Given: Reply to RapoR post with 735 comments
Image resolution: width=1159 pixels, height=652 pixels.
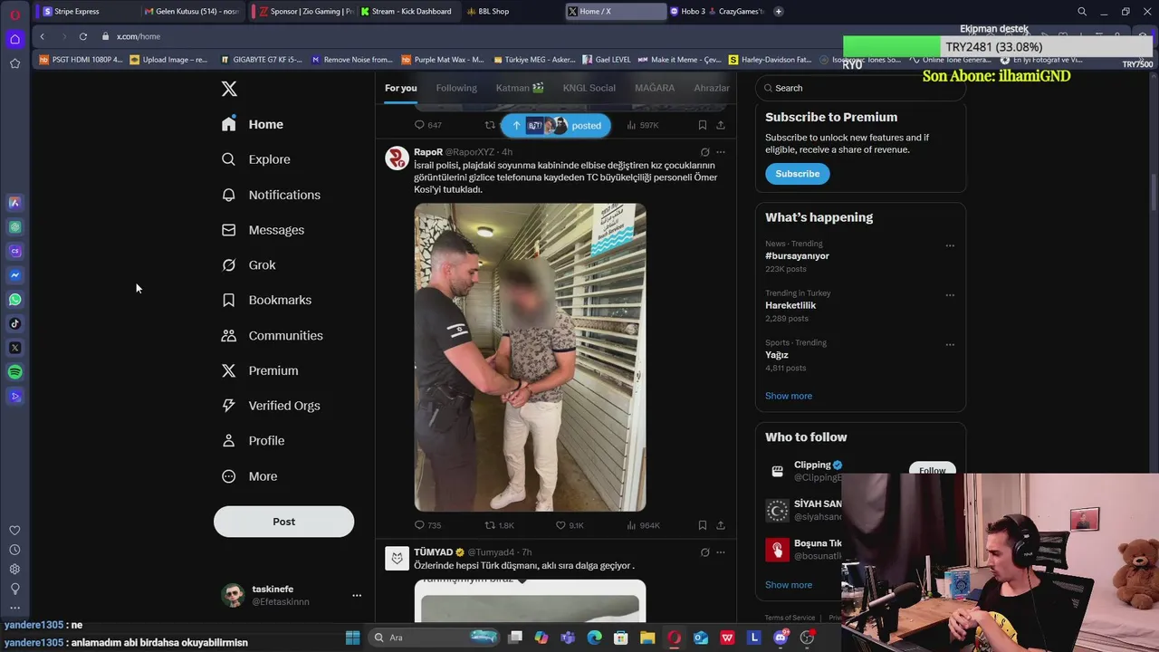Looking at the screenshot, I should pos(427,525).
